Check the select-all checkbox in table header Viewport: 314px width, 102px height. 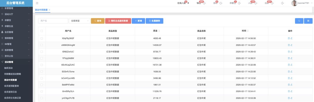point(41,31)
